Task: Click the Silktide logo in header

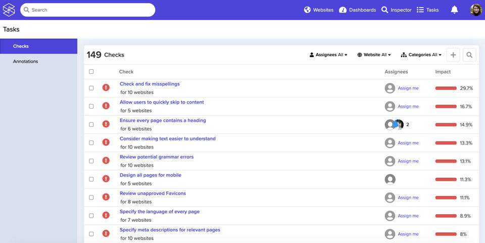Action: [9, 10]
